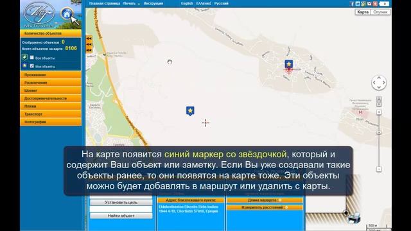The height and width of the screenshot is (231, 411).
Task: Zoom out with the minus button
Action: point(379,169)
